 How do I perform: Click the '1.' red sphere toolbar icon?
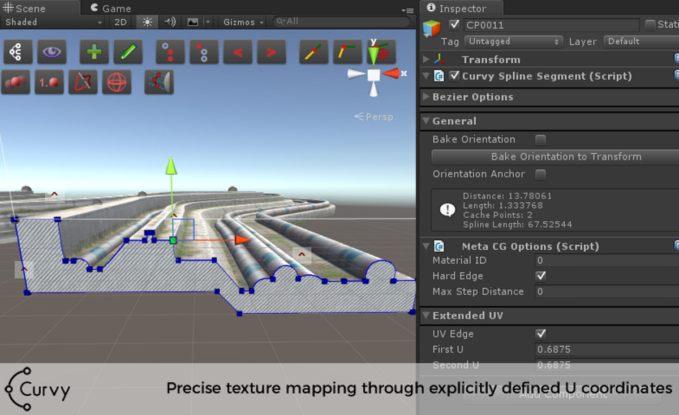[49, 82]
